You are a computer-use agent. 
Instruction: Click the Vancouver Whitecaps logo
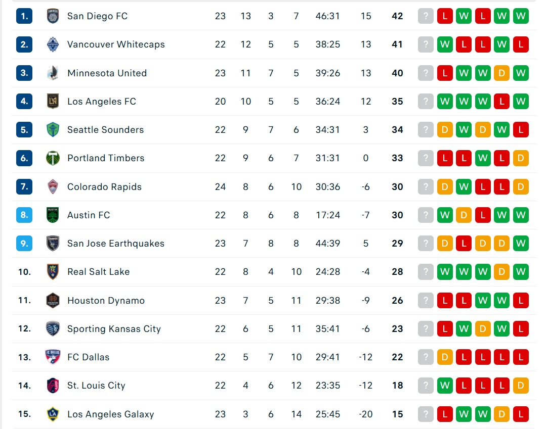tap(53, 44)
